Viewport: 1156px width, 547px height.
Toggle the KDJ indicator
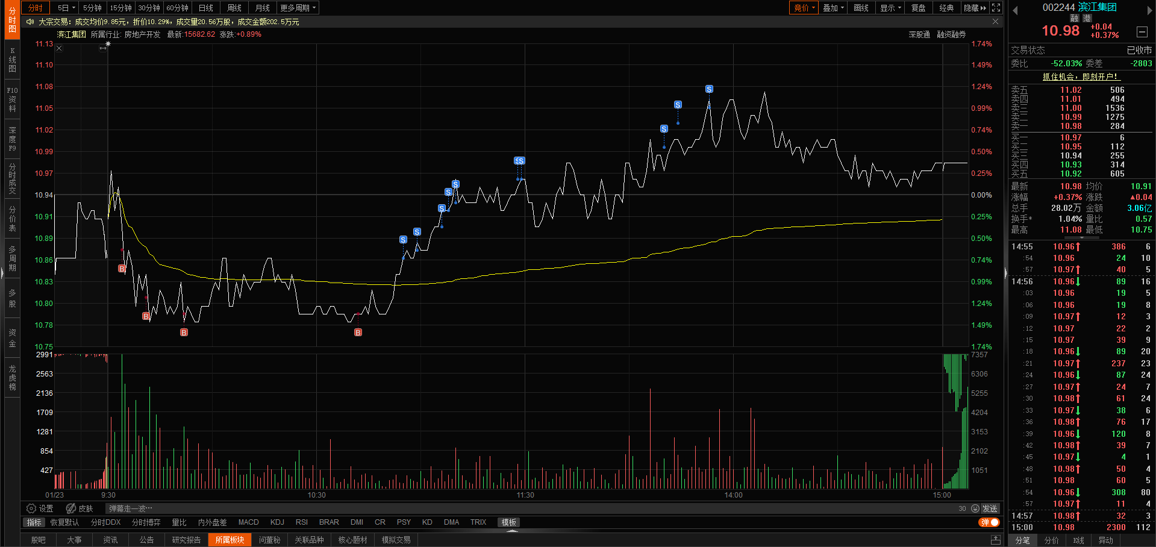[277, 522]
